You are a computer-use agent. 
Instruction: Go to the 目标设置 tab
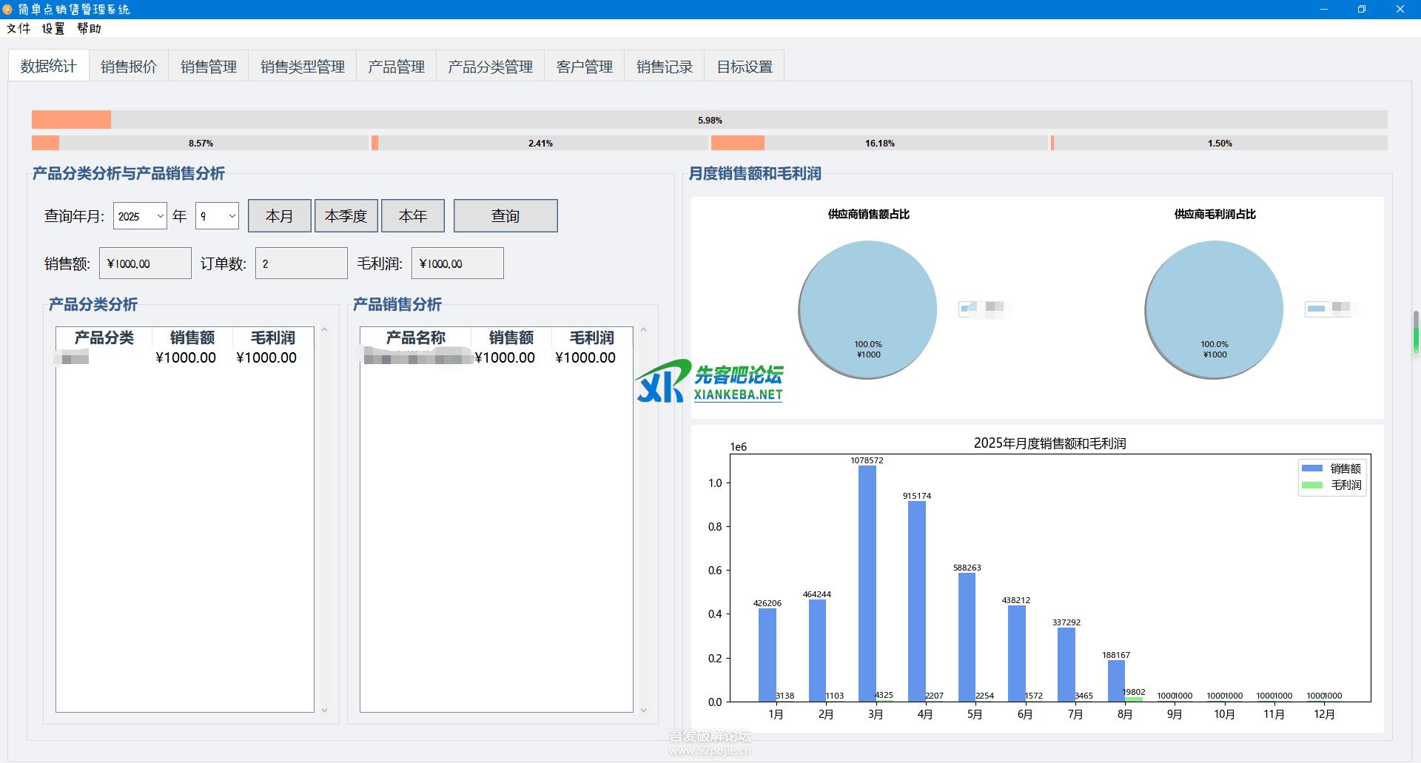click(x=744, y=67)
